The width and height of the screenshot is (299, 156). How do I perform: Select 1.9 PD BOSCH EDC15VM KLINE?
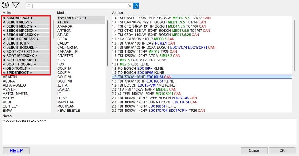pos(138,73)
